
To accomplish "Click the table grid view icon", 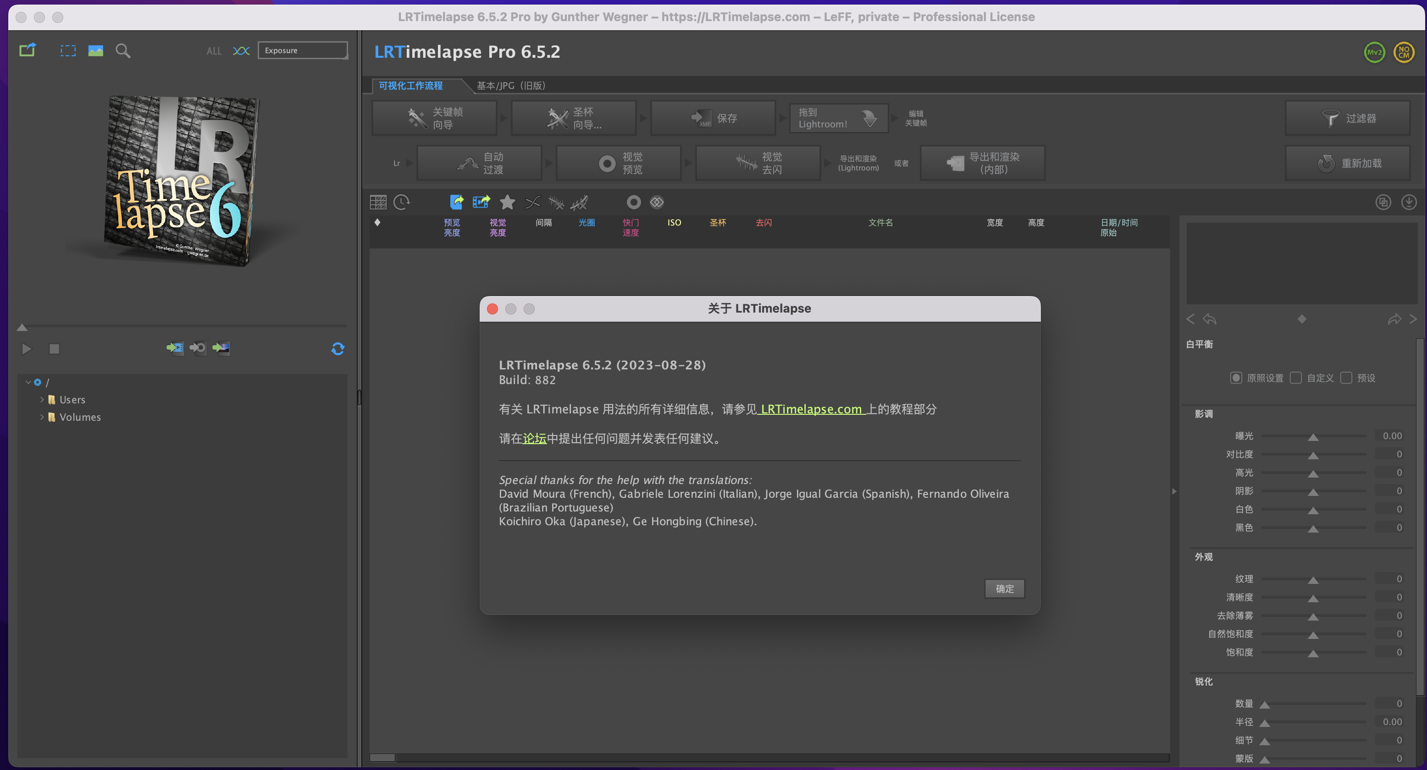I will click(x=378, y=203).
